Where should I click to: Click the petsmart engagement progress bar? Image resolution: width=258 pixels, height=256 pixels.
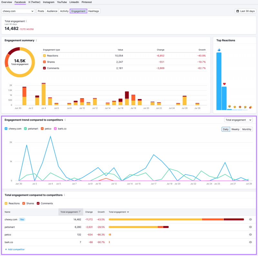pyautogui.click(x=139, y=227)
